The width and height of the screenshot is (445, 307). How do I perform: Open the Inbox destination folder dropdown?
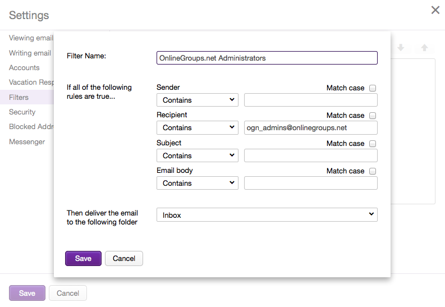[267, 215]
